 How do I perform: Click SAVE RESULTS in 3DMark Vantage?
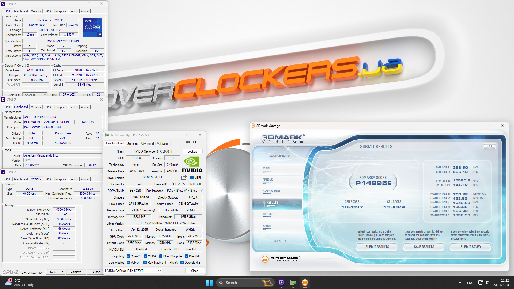tap(424, 247)
